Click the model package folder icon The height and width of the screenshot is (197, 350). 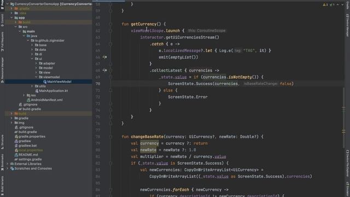click(x=40, y=68)
